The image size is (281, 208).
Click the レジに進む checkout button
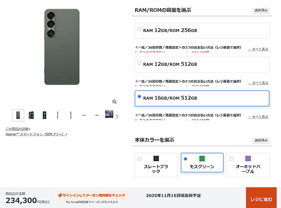pyautogui.click(x=261, y=199)
